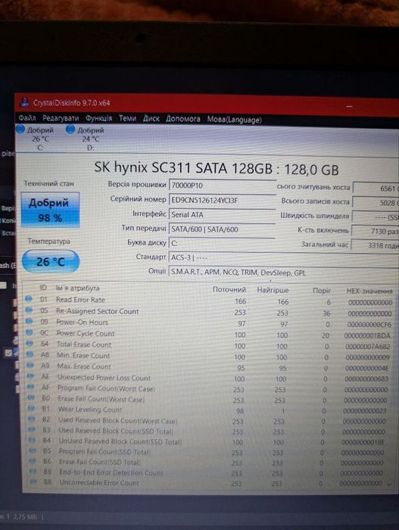Click hex value 00000007A682

[x=367, y=347]
